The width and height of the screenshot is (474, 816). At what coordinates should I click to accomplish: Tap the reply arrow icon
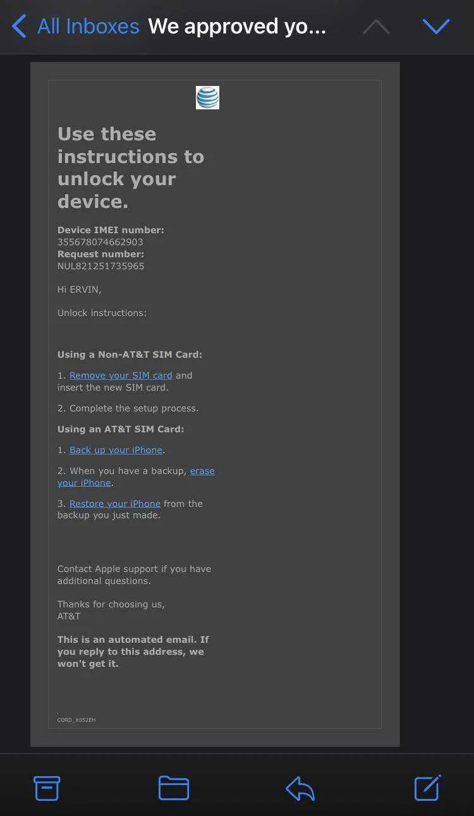(300, 789)
